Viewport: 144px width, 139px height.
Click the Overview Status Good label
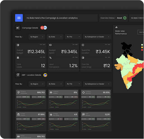119,18
